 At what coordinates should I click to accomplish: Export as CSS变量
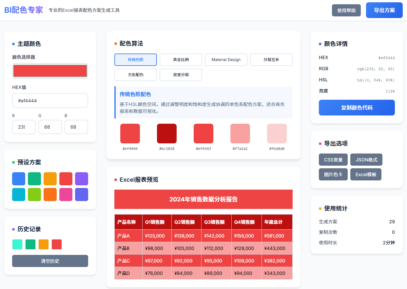pos(333,160)
